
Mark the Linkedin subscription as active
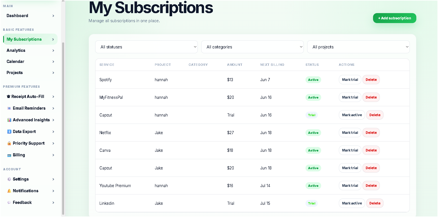[x=352, y=203]
